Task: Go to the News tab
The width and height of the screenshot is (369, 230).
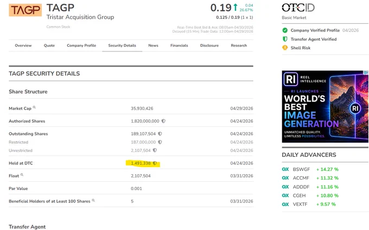Action: (153, 46)
